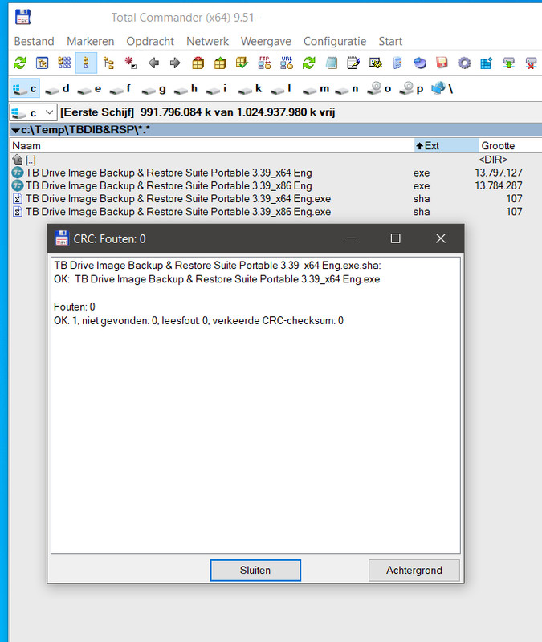This screenshot has width=542, height=642.
Task: Open the Start menu item
Action: point(390,42)
